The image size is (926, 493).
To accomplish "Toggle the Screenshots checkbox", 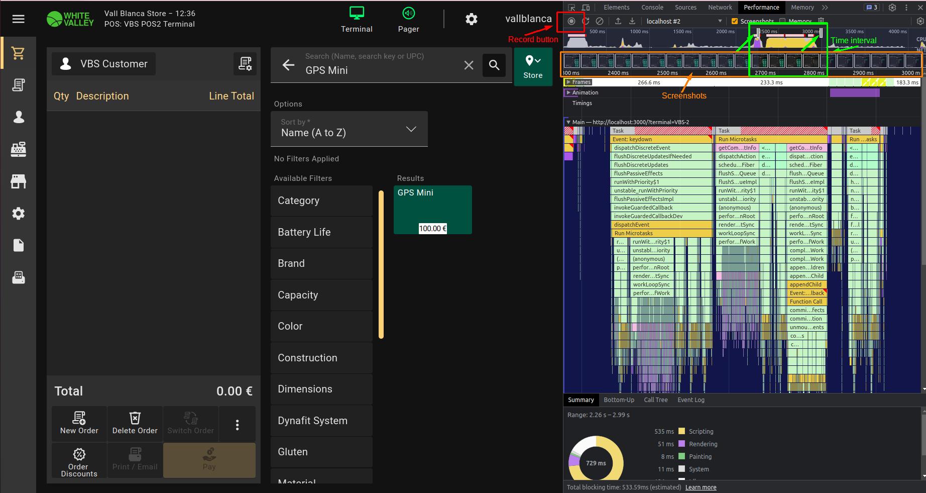I will [735, 21].
